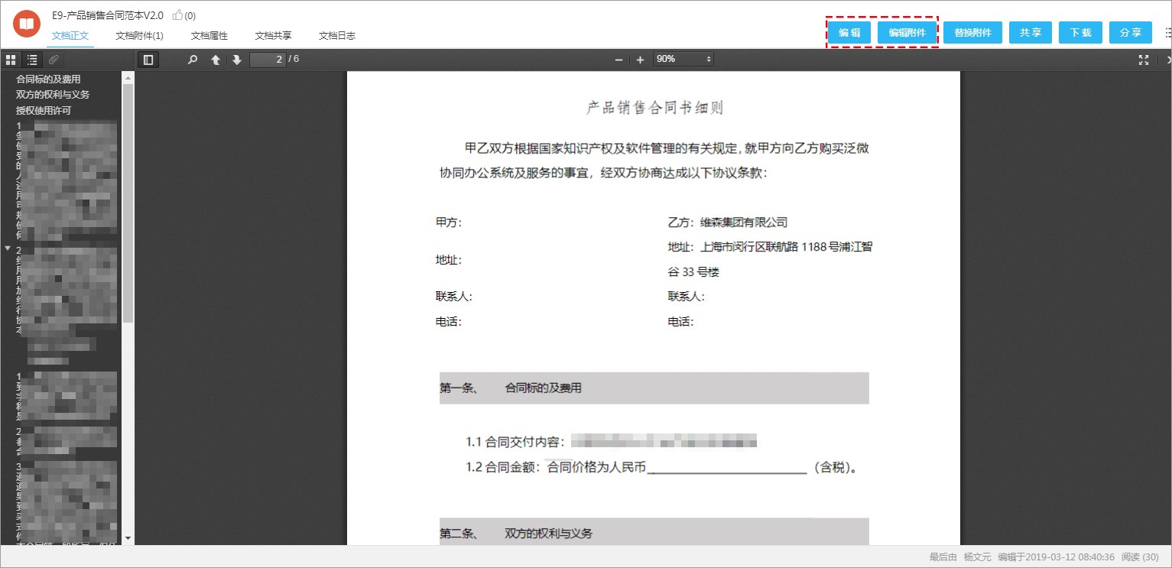
Task: Click the line 1.2 合同金额
Action: 662,467
